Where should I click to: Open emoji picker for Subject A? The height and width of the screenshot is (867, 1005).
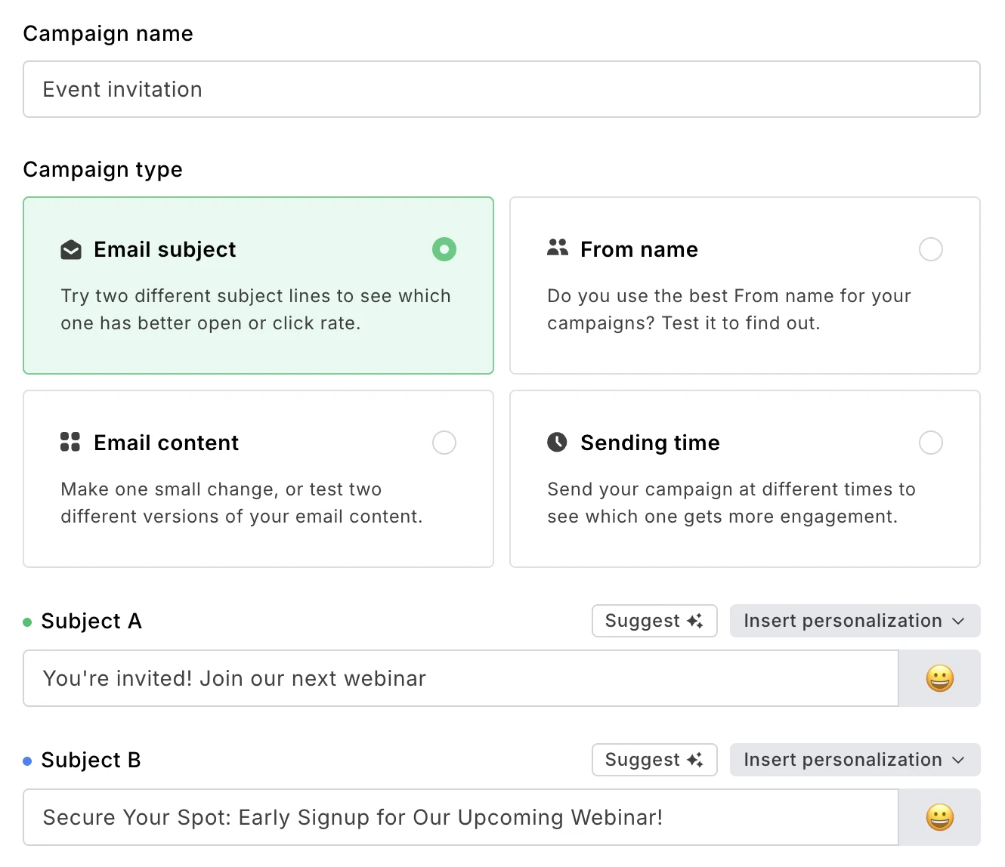point(939,678)
